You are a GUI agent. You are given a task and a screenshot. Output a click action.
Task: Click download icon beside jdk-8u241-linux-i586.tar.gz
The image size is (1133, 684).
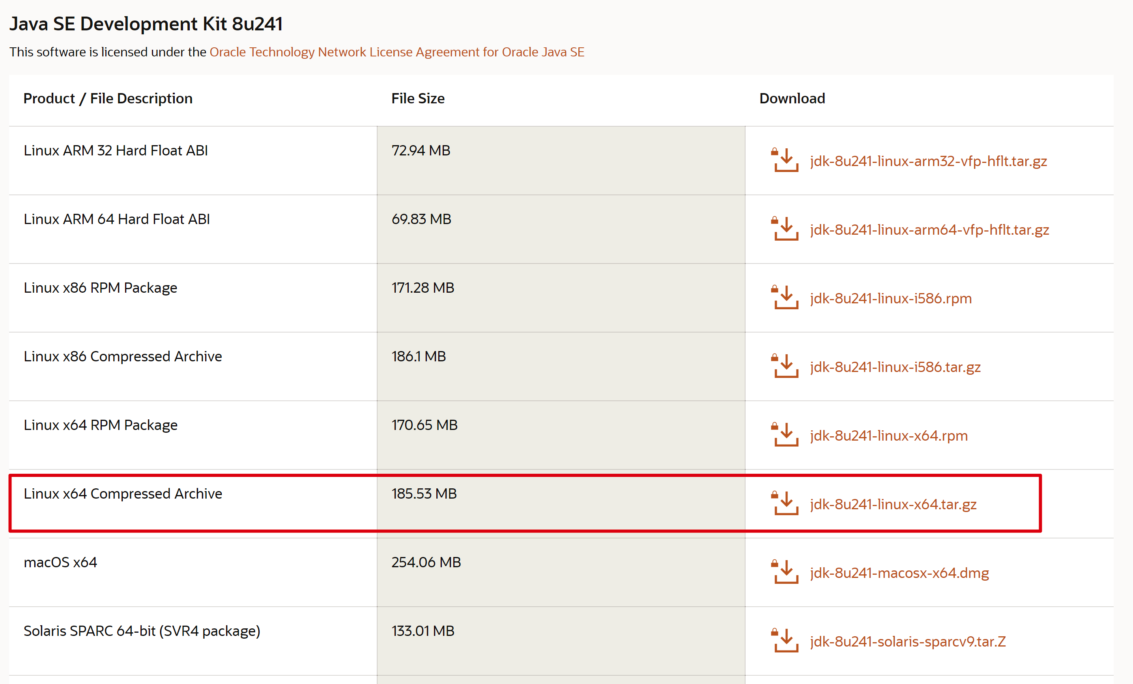(785, 366)
